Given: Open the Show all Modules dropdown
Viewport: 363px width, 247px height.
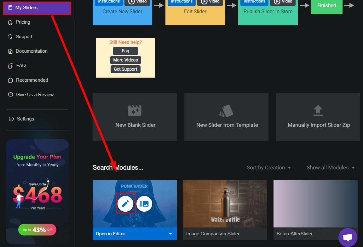Looking at the screenshot, I should (x=331, y=168).
